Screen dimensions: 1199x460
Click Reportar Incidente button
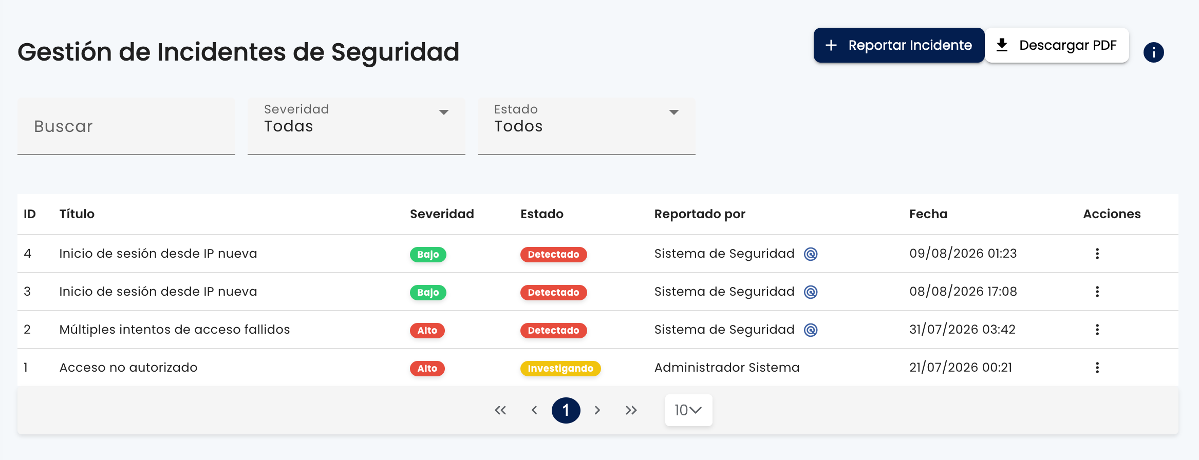click(899, 45)
